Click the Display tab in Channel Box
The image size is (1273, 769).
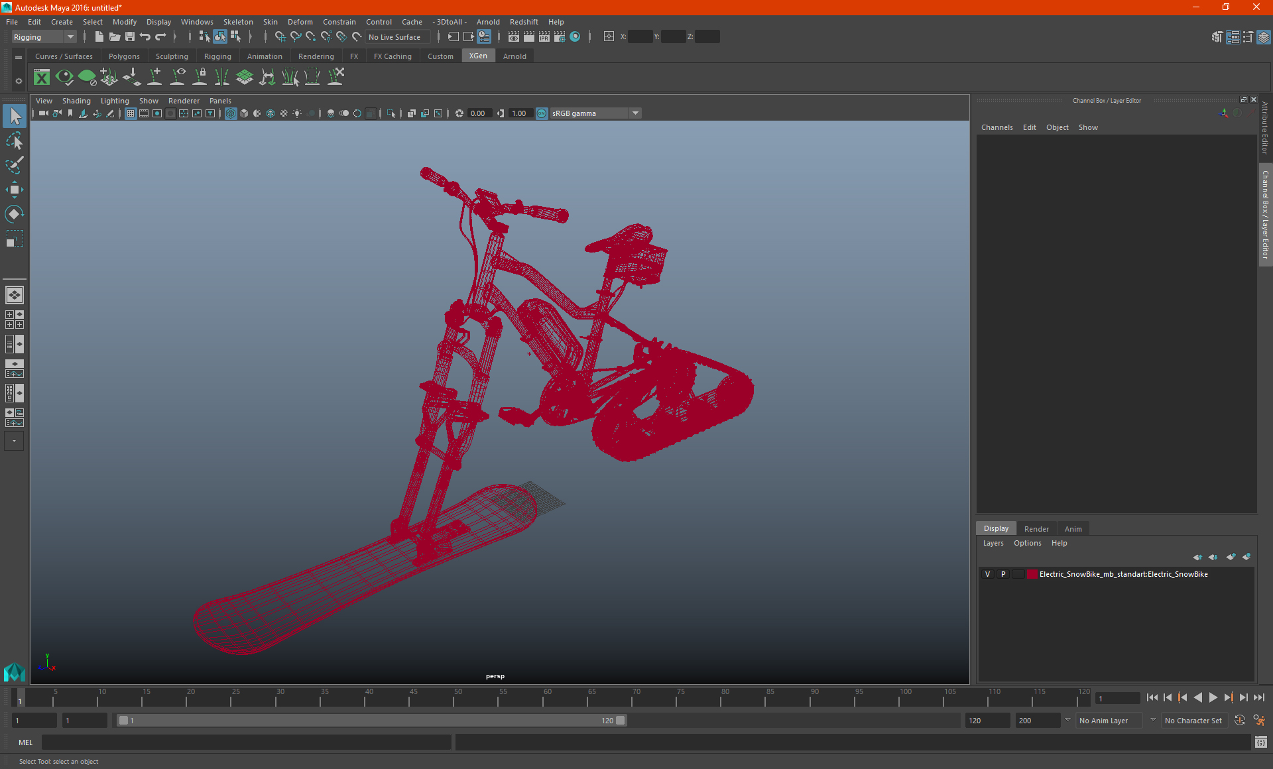click(x=997, y=528)
